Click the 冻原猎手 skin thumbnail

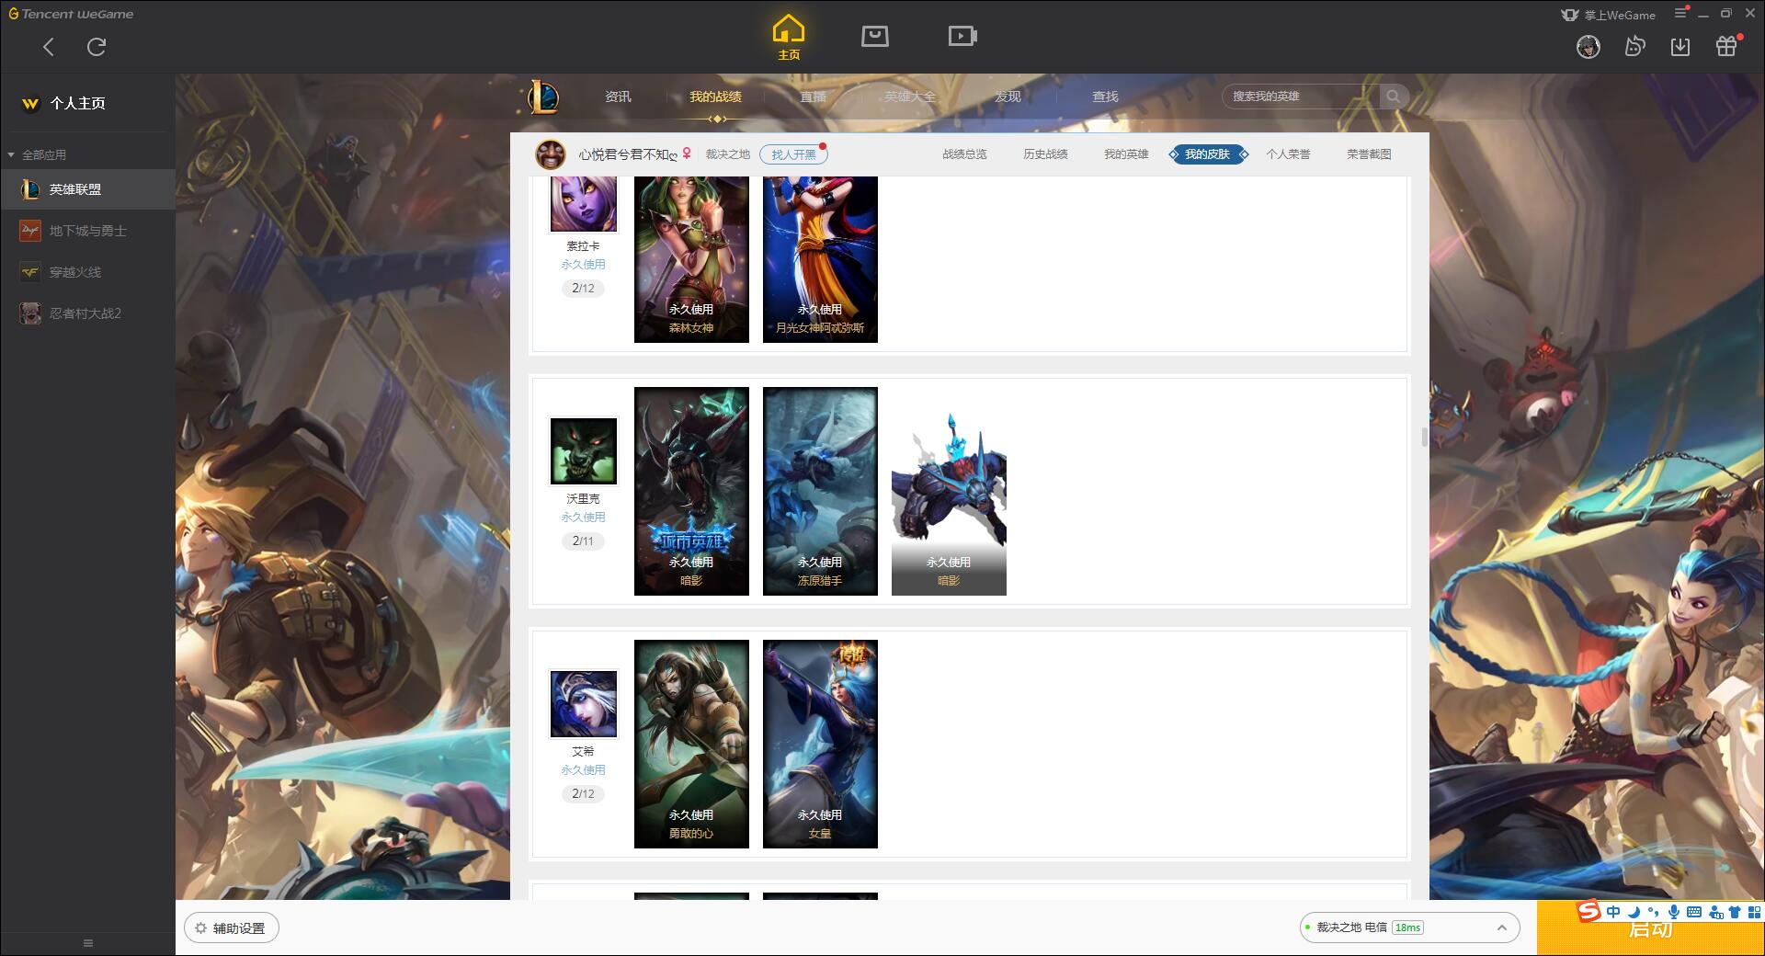pos(820,491)
